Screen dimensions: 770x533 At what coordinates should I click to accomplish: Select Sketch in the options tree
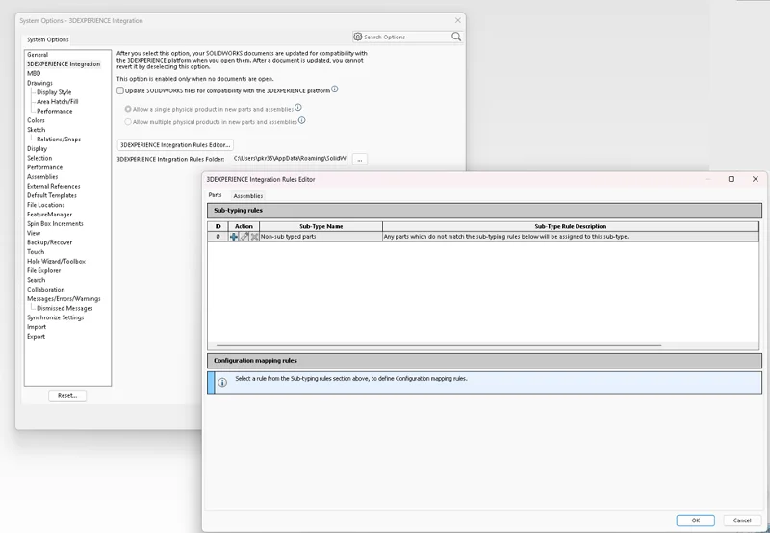pos(36,130)
